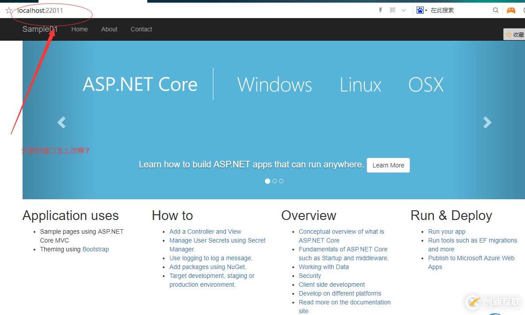
Task: Open Develop on different platforms link
Action: click(340, 294)
